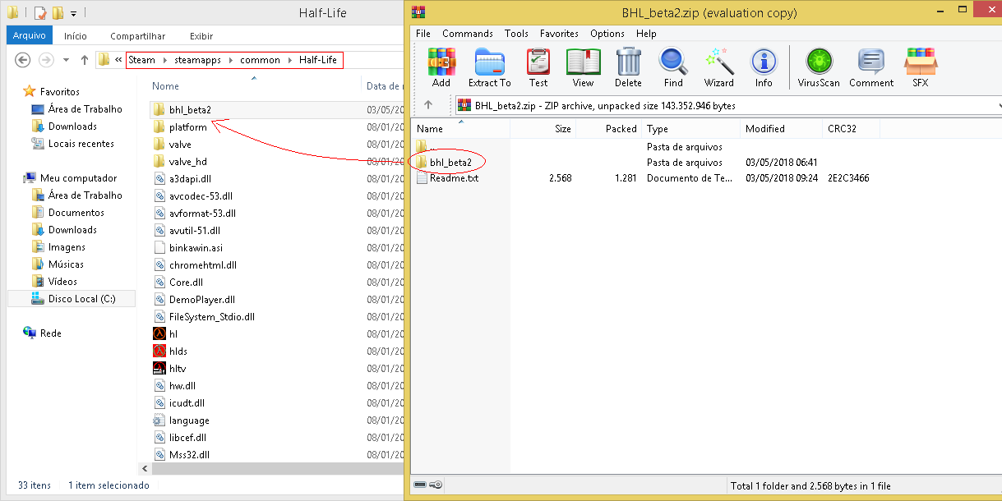Select the platform folder

[x=180, y=126]
